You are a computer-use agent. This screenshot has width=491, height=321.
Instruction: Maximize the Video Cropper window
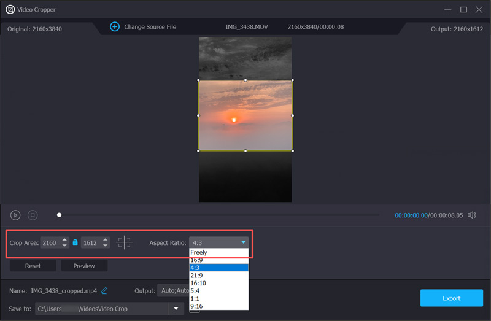pos(463,10)
